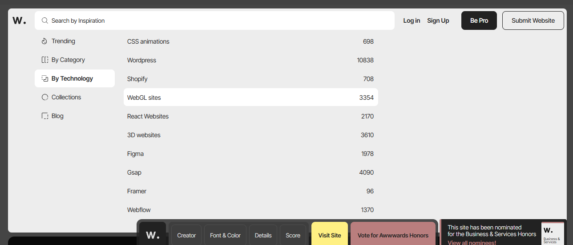The width and height of the screenshot is (573, 245).
Task: Select the WebGL sites row
Action: pyautogui.click(x=250, y=97)
